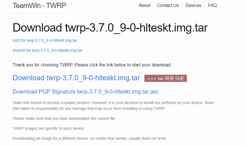Open the Devices navigation link
The image size is (246, 145).
pyautogui.click(x=193, y=6)
